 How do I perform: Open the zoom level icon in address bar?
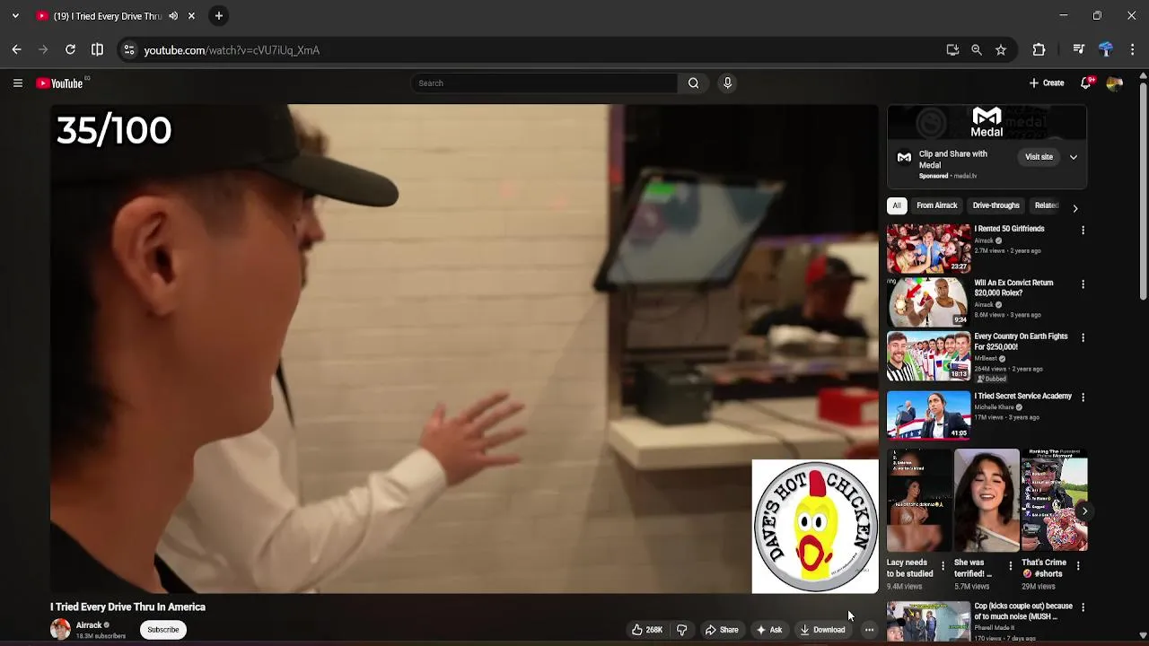click(977, 50)
